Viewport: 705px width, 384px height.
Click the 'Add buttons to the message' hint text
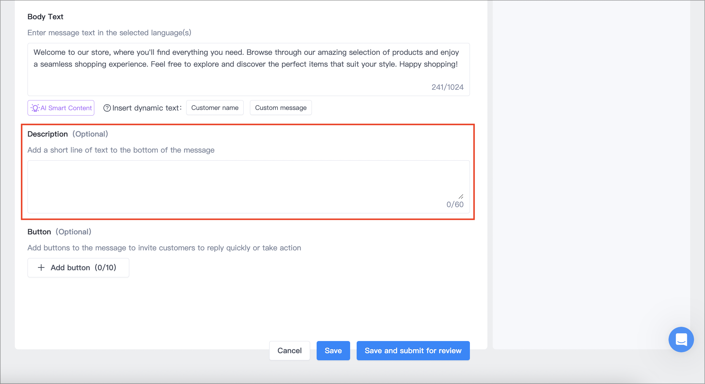pos(164,248)
